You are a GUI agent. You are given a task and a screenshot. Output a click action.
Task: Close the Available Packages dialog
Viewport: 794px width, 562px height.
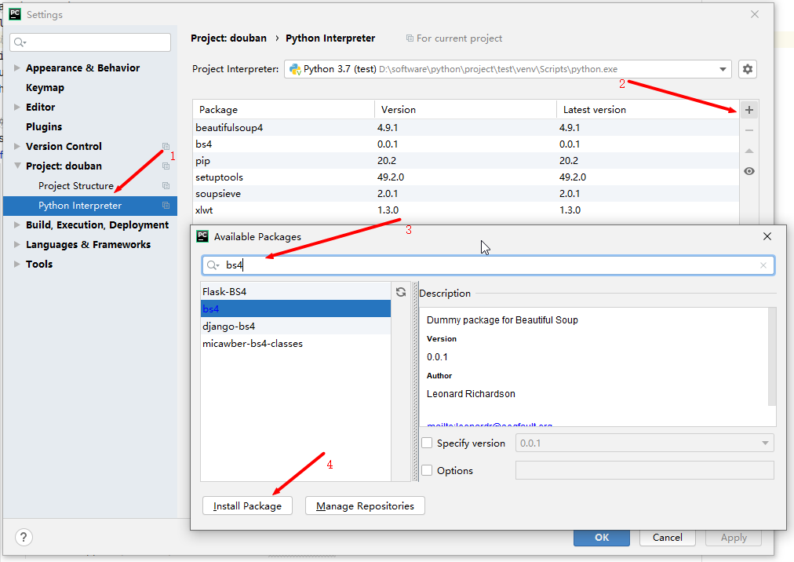tap(767, 237)
